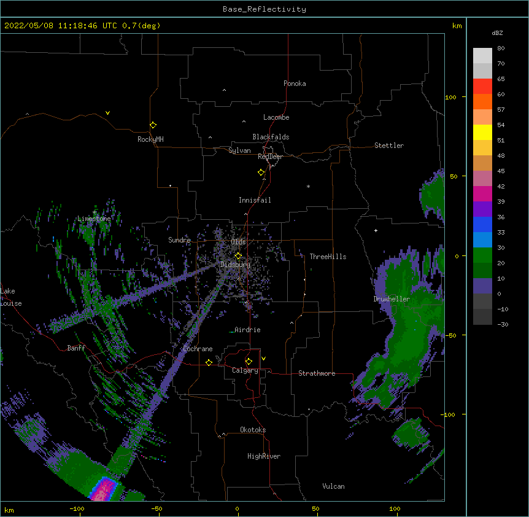Click the Vulcan town label
529x517 pixels.
click(333, 486)
